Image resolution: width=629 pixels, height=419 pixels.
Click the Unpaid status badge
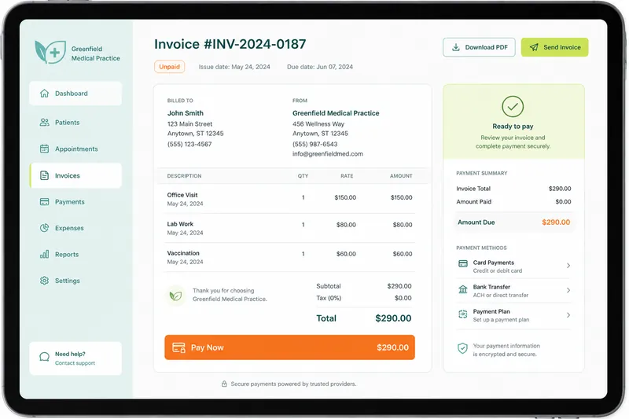169,67
